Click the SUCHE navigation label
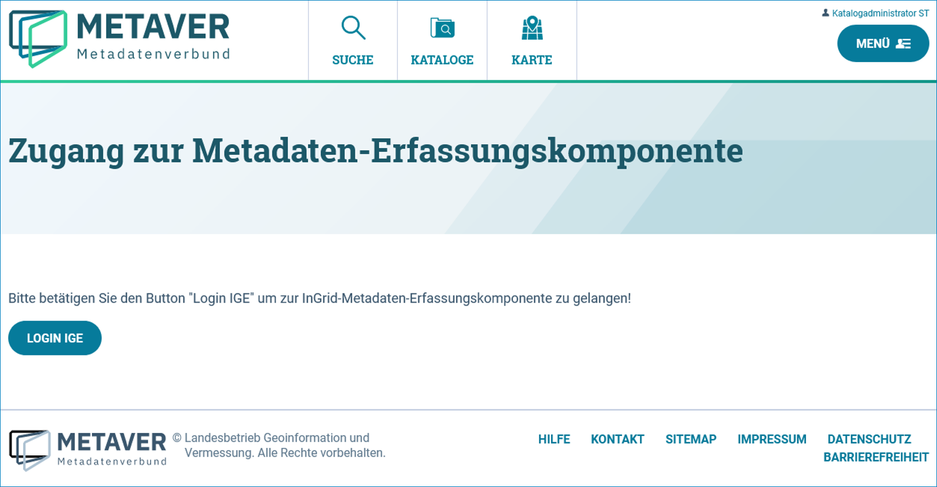Image resolution: width=937 pixels, height=487 pixels. click(x=353, y=60)
